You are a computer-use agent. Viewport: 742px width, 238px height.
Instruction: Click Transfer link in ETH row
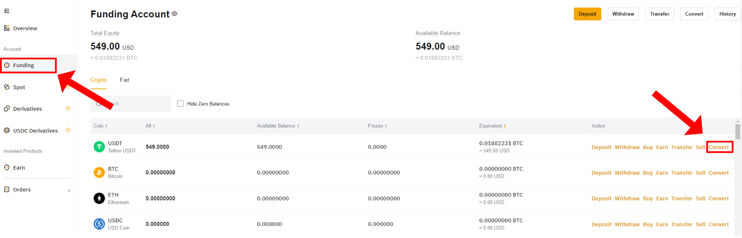tap(682, 199)
